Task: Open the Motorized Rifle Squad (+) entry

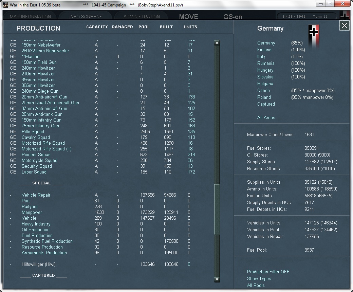Action: click(x=47, y=149)
